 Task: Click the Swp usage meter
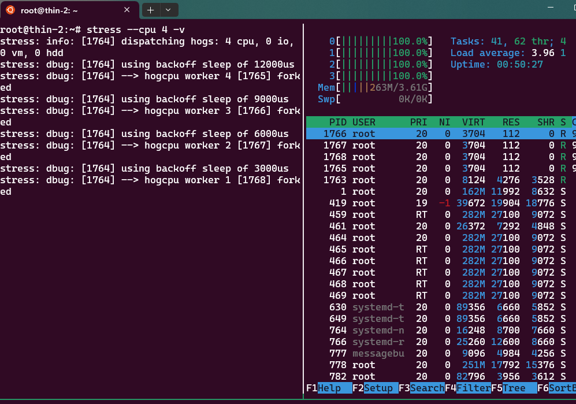click(375, 99)
